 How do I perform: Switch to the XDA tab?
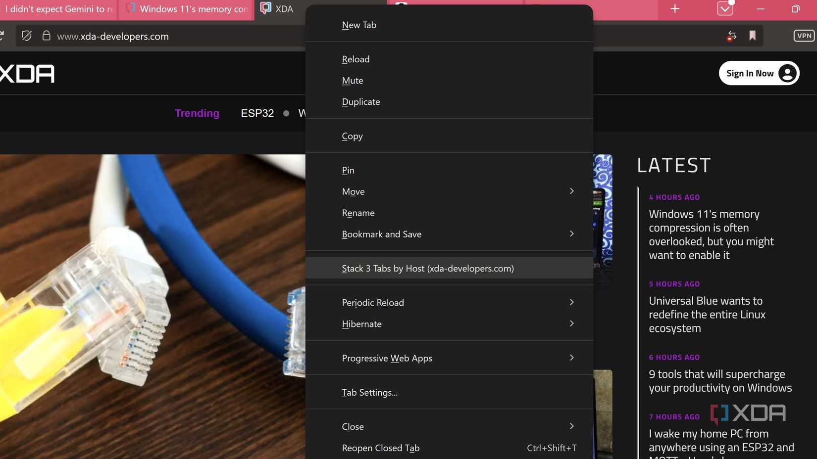click(x=280, y=9)
